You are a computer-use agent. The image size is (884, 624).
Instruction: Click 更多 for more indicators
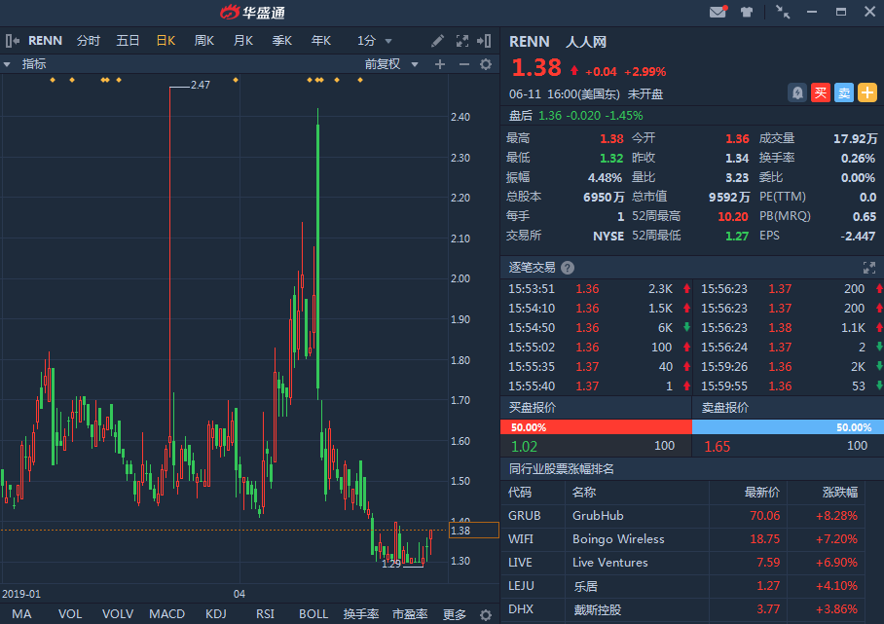455,614
